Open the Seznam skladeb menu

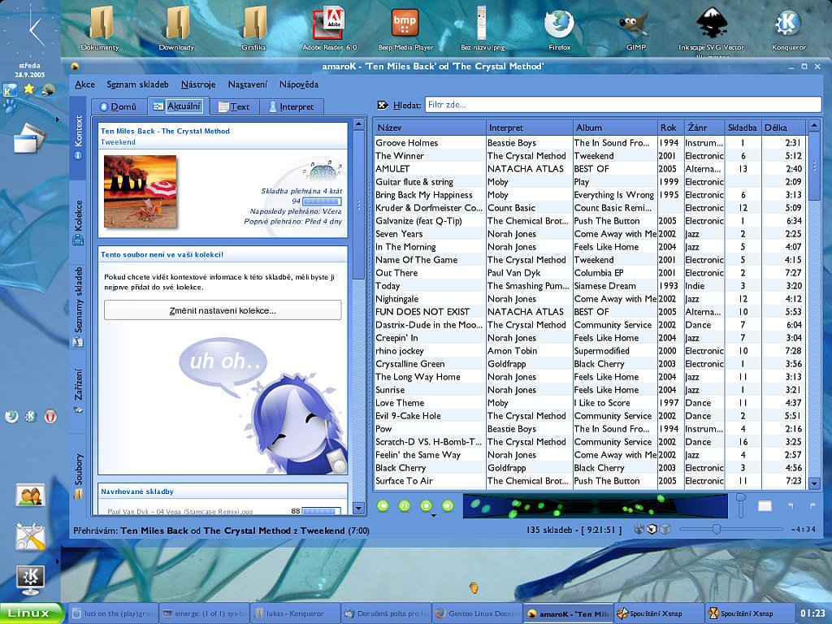pyautogui.click(x=137, y=84)
